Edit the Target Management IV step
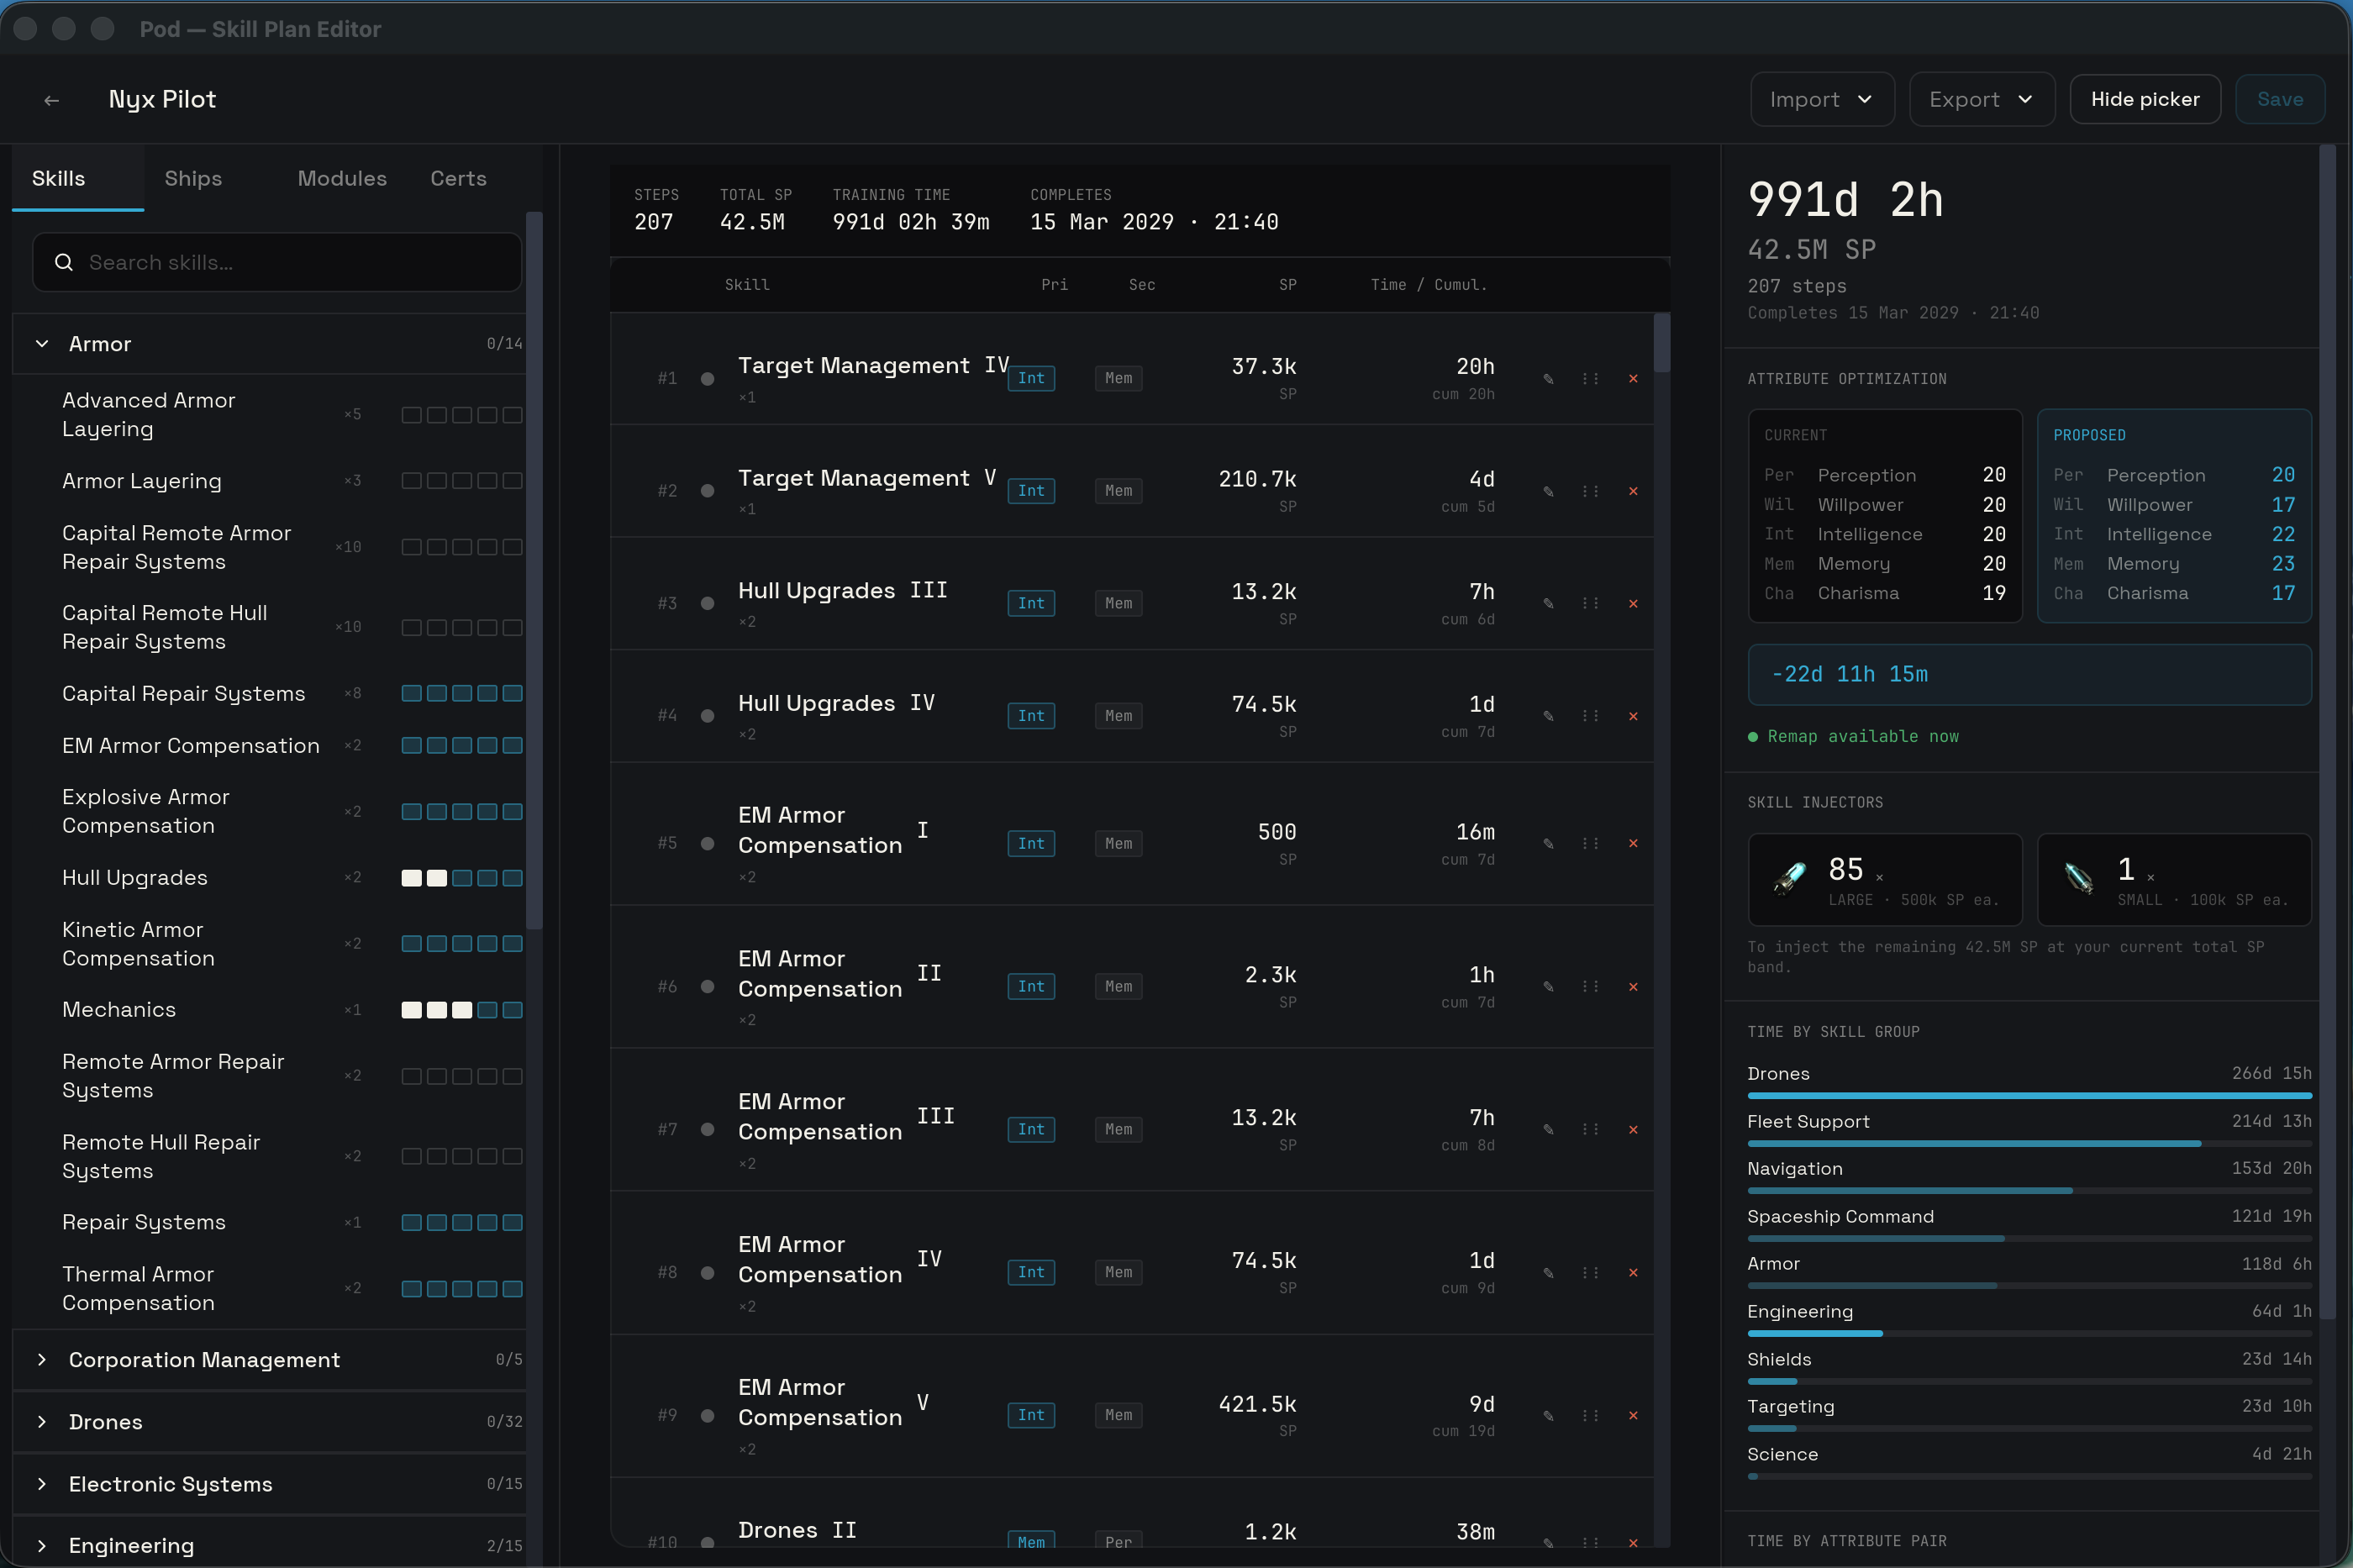 click(x=1548, y=379)
